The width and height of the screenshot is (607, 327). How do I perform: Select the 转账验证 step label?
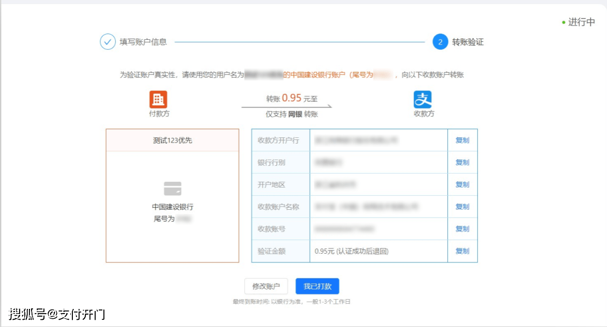point(468,42)
